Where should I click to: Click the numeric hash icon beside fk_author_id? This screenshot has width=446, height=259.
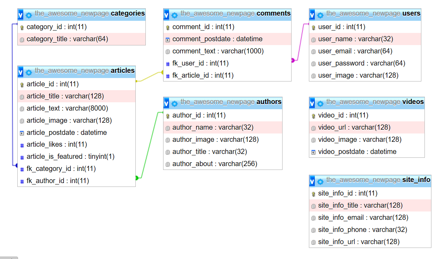click(x=22, y=181)
